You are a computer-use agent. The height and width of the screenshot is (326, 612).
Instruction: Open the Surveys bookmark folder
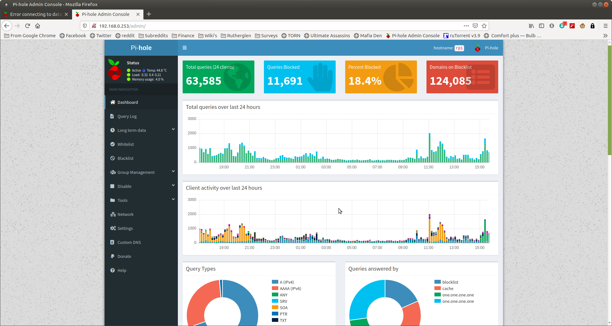pos(266,36)
